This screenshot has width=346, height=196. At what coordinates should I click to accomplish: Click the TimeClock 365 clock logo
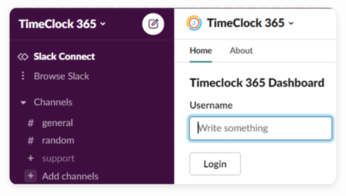194,23
